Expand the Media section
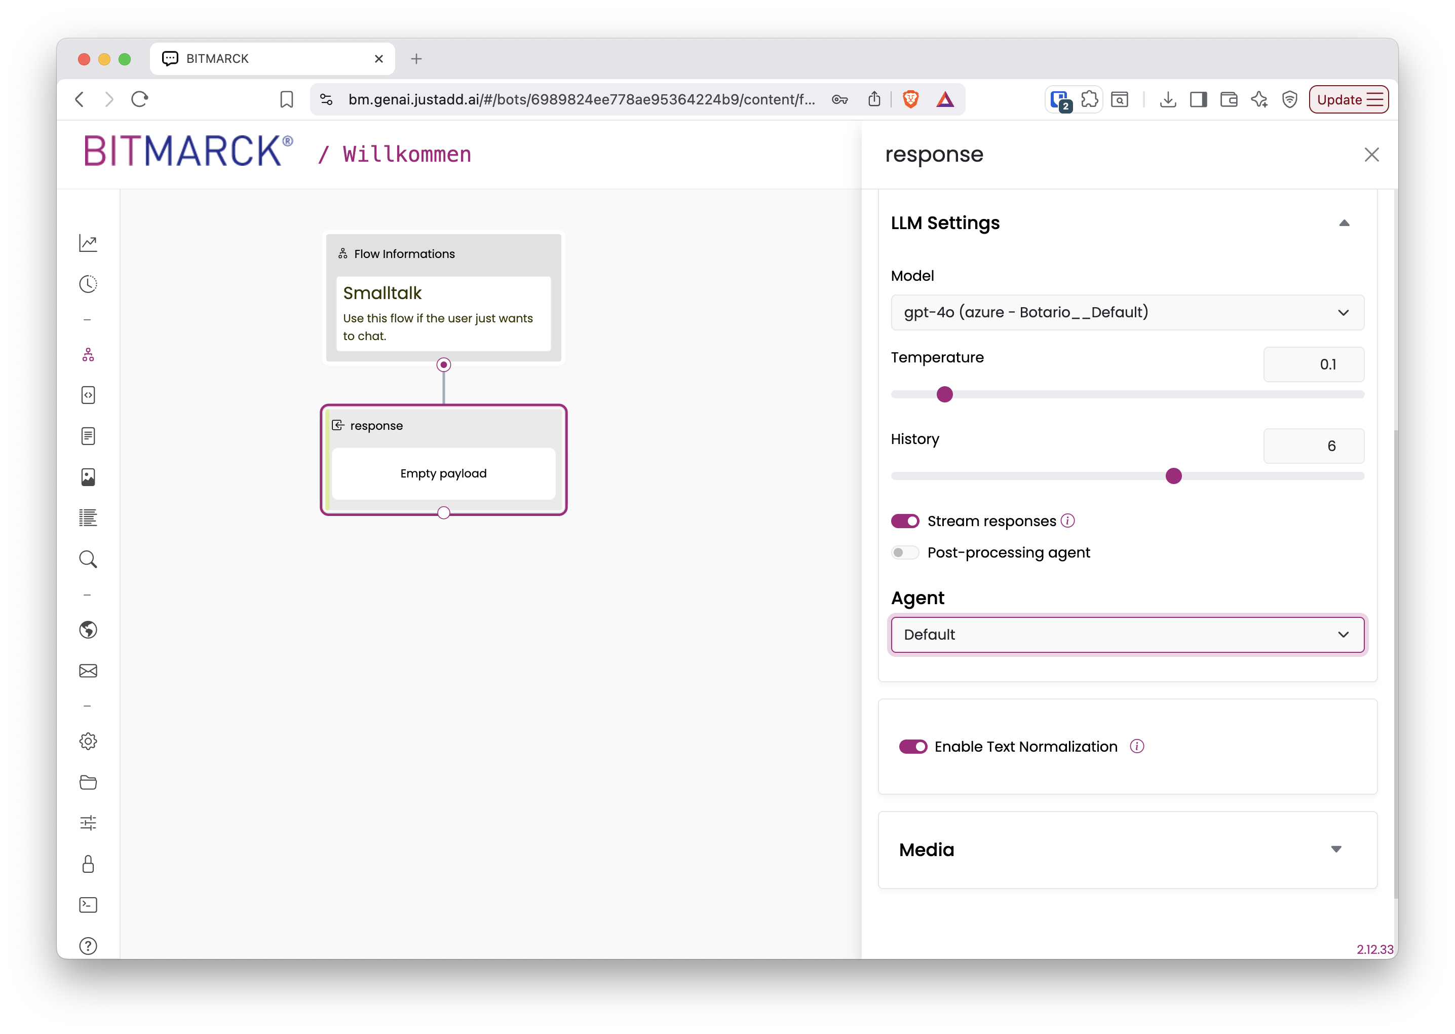Screen dimensions: 1455x1034 click(x=1335, y=850)
